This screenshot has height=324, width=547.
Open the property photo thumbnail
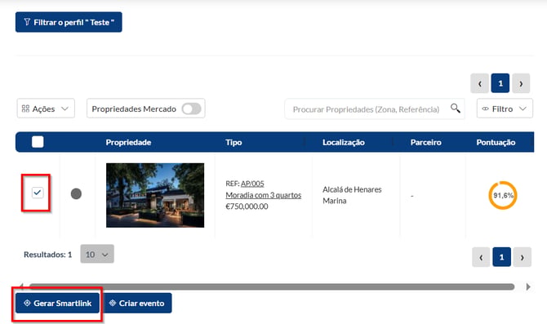coord(155,195)
